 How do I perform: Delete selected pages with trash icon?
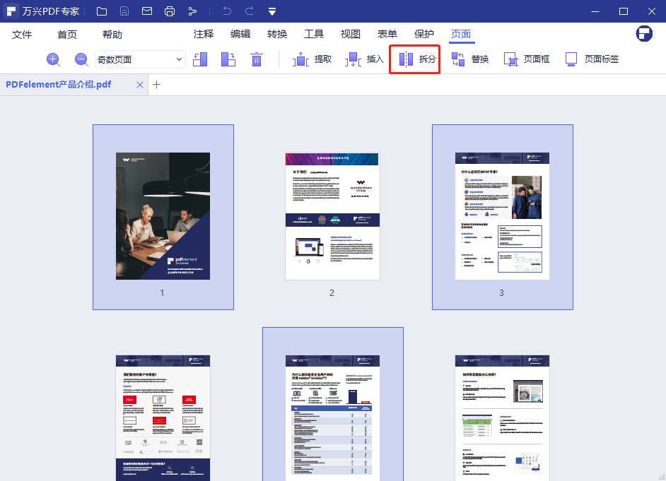click(x=257, y=60)
